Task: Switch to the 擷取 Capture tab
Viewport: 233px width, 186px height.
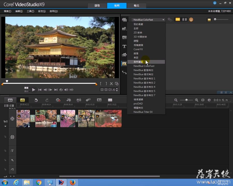Action: pyautogui.click(x=97, y=6)
